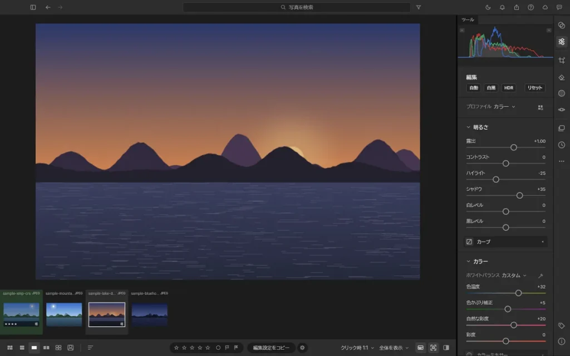
Task: Select the eye-shaped tool in right toolbar
Action: [562, 110]
